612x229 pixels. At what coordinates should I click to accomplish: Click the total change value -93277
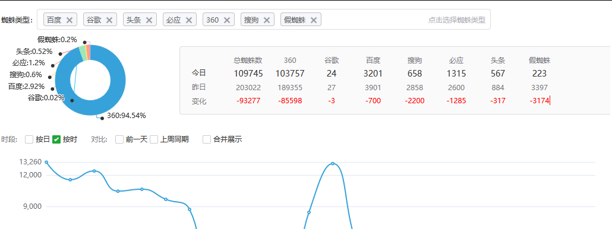coord(248,101)
